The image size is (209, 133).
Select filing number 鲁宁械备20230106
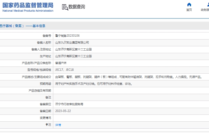67,36
